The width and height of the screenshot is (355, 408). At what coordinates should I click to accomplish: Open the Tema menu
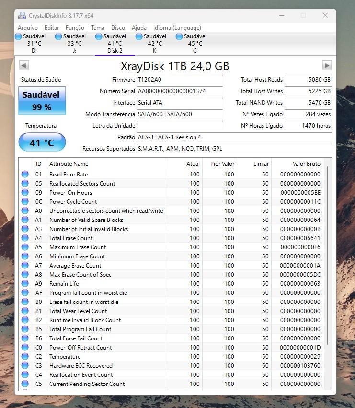(x=98, y=28)
